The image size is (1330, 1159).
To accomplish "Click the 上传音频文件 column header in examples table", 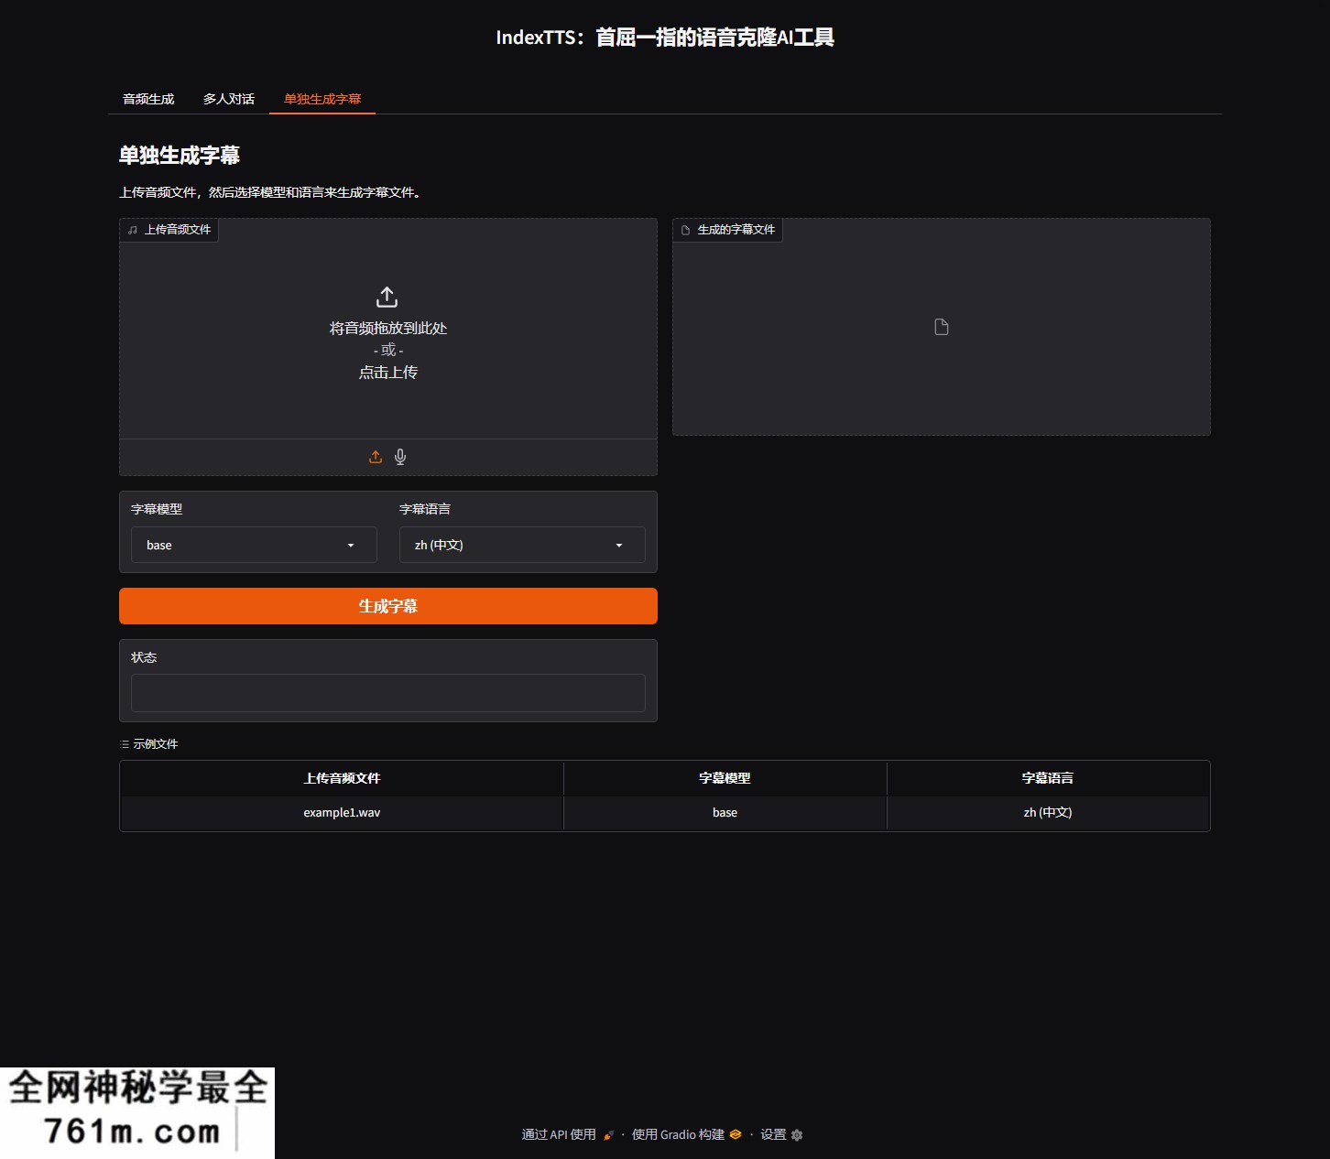I will click(x=342, y=778).
